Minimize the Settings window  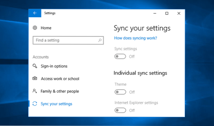155,13
